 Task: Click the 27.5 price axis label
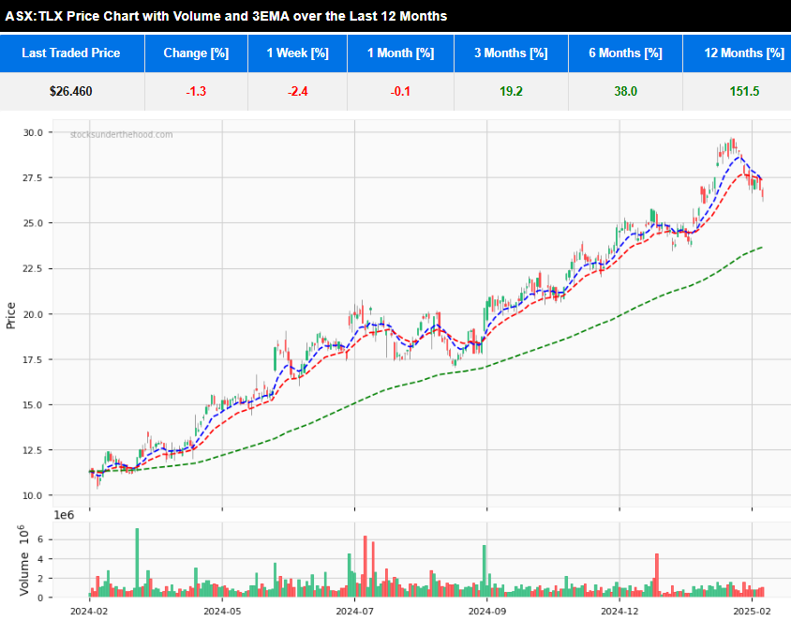33,177
